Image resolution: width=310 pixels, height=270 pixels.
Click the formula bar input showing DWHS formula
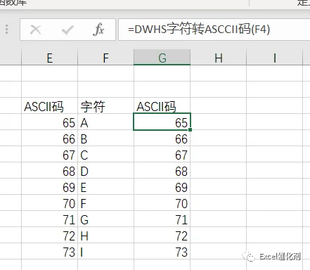point(214,30)
